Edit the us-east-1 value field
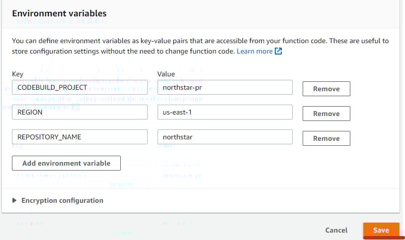 (225, 112)
